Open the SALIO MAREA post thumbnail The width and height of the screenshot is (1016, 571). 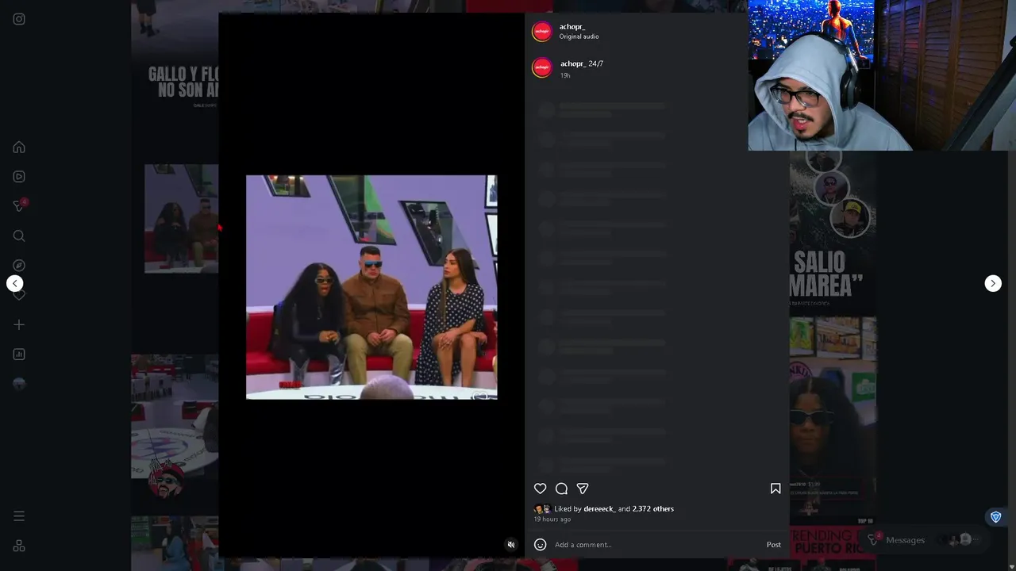(x=833, y=234)
